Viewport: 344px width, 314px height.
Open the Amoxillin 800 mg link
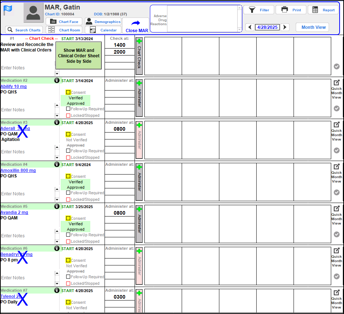coord(18,171)
